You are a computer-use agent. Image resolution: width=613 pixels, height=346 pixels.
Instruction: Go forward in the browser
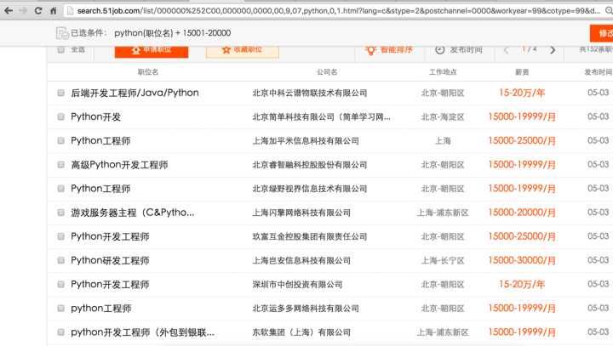(23, 10)
